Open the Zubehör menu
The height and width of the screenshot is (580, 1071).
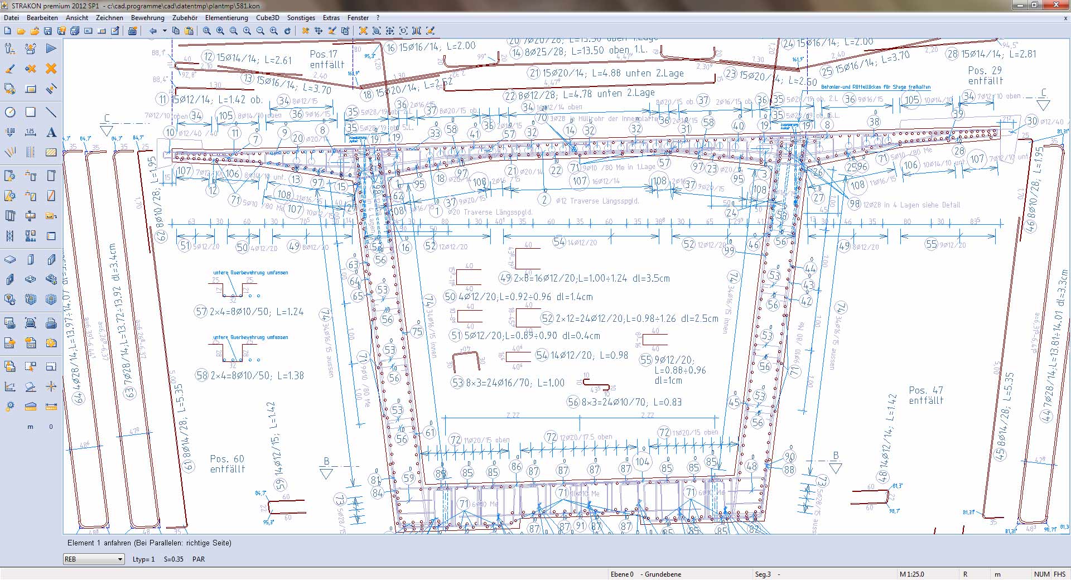click(185, 18)
